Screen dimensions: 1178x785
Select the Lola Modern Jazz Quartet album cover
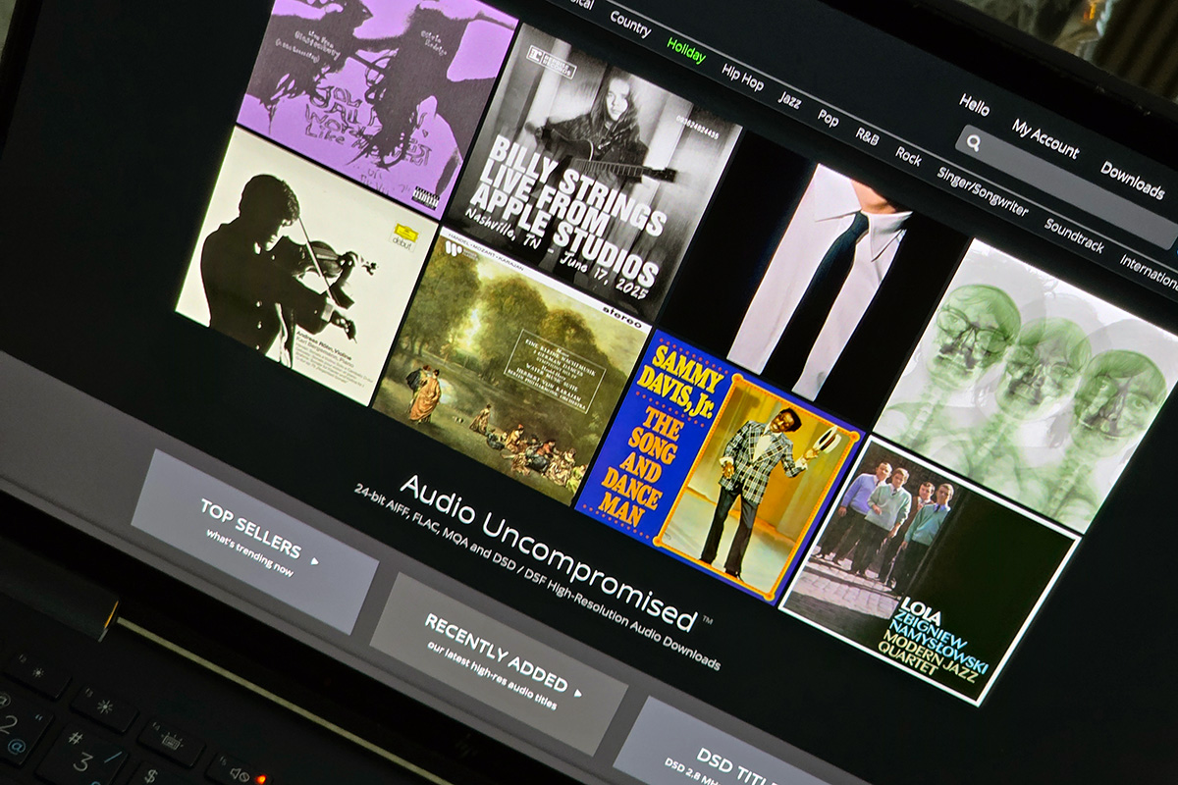[928, 569]
